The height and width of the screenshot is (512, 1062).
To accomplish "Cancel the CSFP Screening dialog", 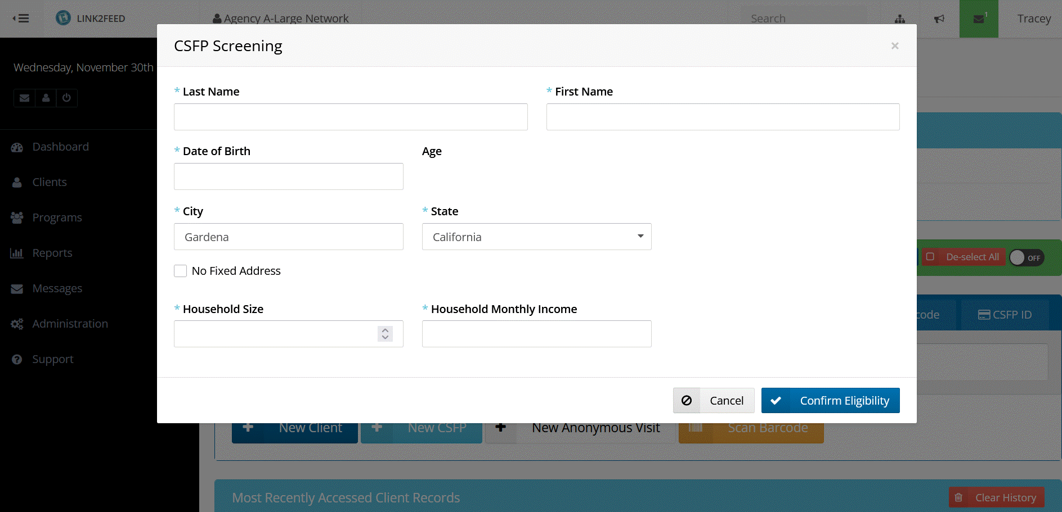I will (x=714, y=400).
